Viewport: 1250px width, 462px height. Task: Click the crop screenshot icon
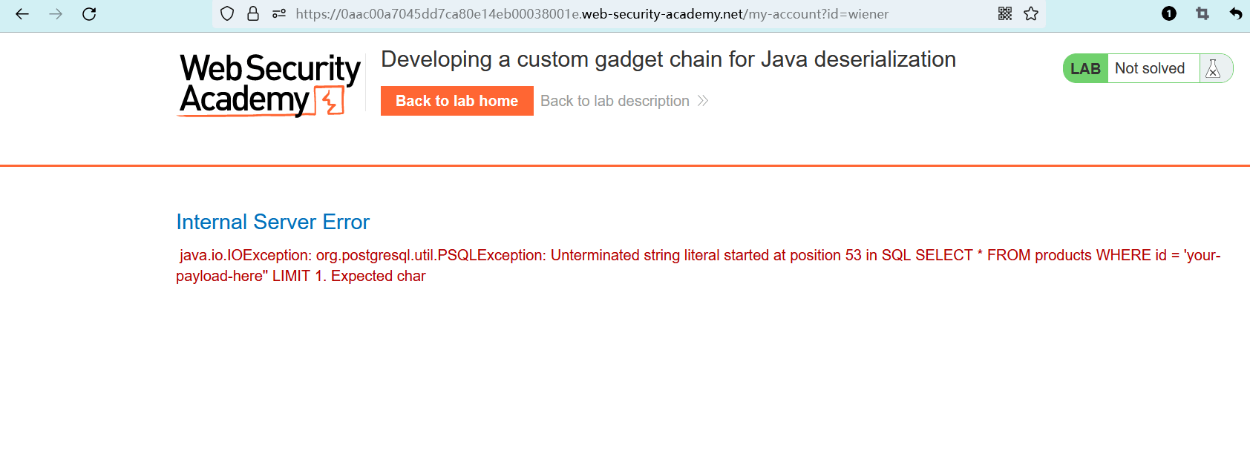tap(1202, 14)
